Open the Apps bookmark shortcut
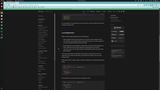 (x=6, y=7)
